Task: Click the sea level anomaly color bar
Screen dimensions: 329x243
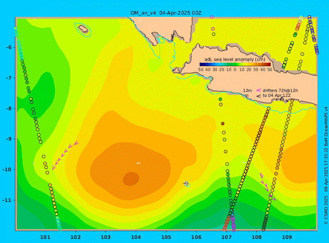Action: pyautogui.click(x=235, y=64)
